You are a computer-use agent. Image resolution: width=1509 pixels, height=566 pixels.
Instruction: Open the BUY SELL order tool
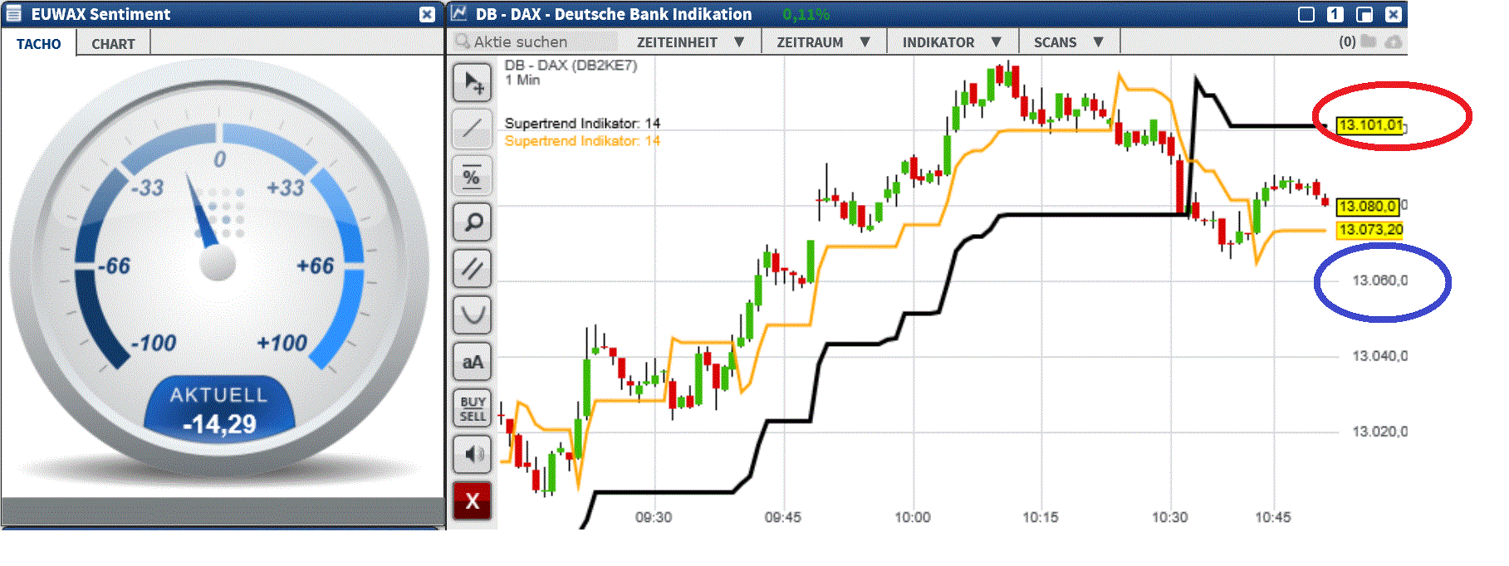click(x=473, y=407)
